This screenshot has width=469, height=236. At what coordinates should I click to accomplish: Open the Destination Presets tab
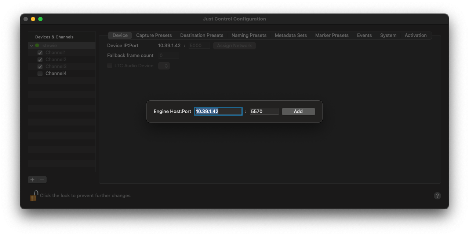(201, 35)
